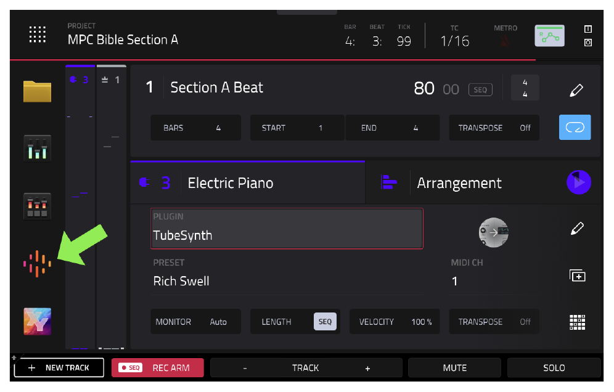
Task: Click the top-right split view icon
Action: (587, 29)
